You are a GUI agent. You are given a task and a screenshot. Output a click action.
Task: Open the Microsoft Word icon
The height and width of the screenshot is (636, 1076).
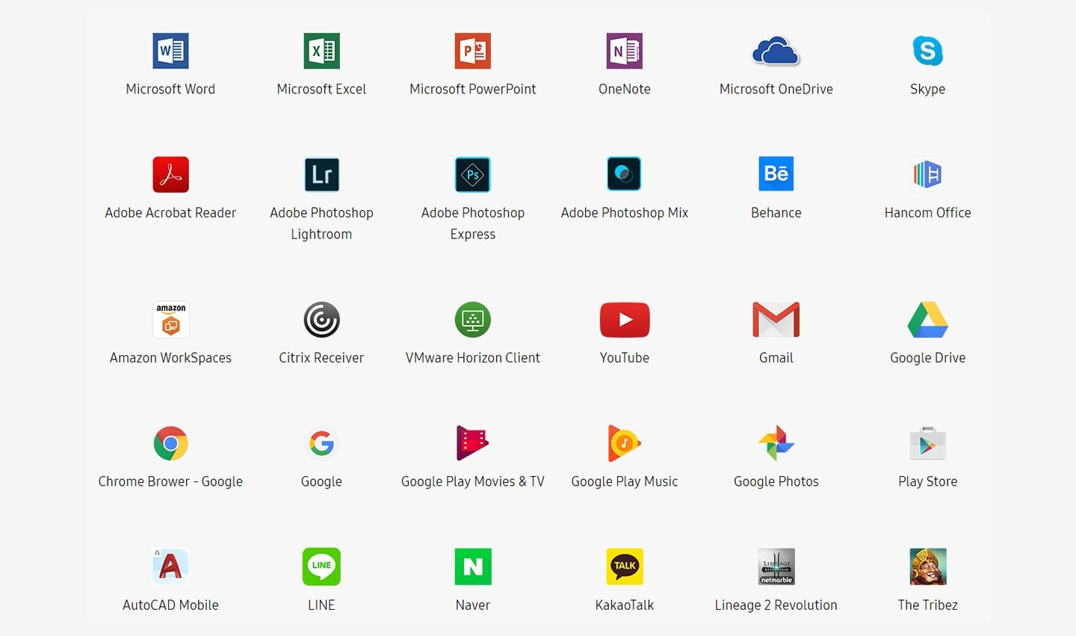[170, 51]
